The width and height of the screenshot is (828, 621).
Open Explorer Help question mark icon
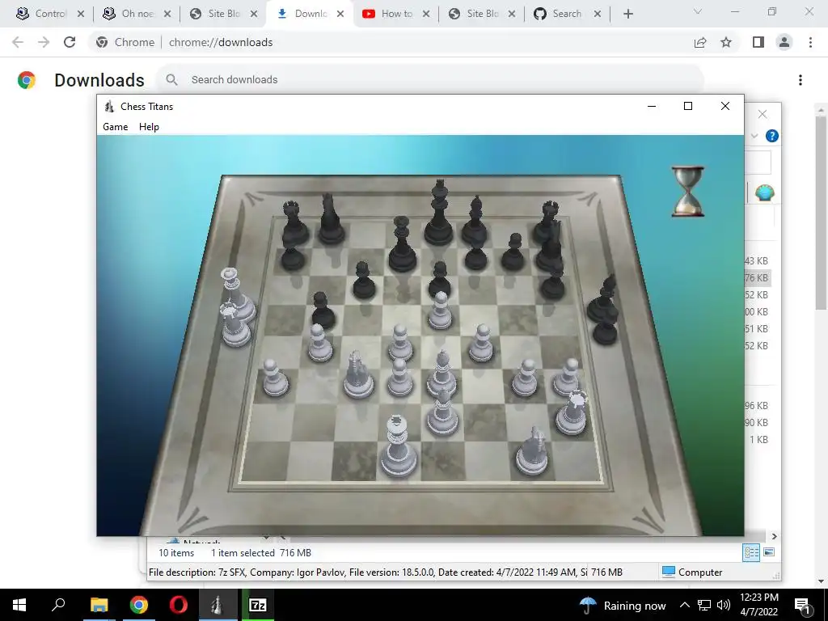pyautogui.click(x=772, y=136)
